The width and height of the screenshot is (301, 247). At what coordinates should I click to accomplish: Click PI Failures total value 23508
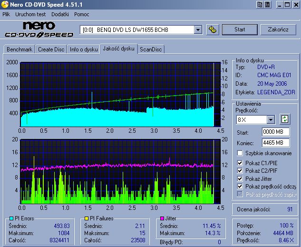(x=138, y=240)
